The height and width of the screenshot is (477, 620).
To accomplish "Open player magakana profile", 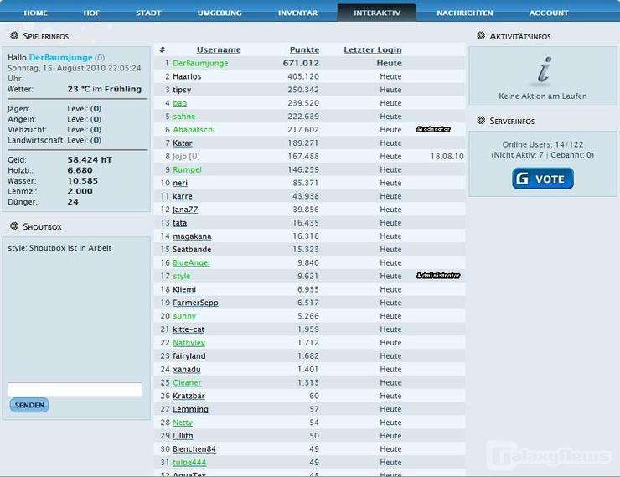I will [192, 236].
